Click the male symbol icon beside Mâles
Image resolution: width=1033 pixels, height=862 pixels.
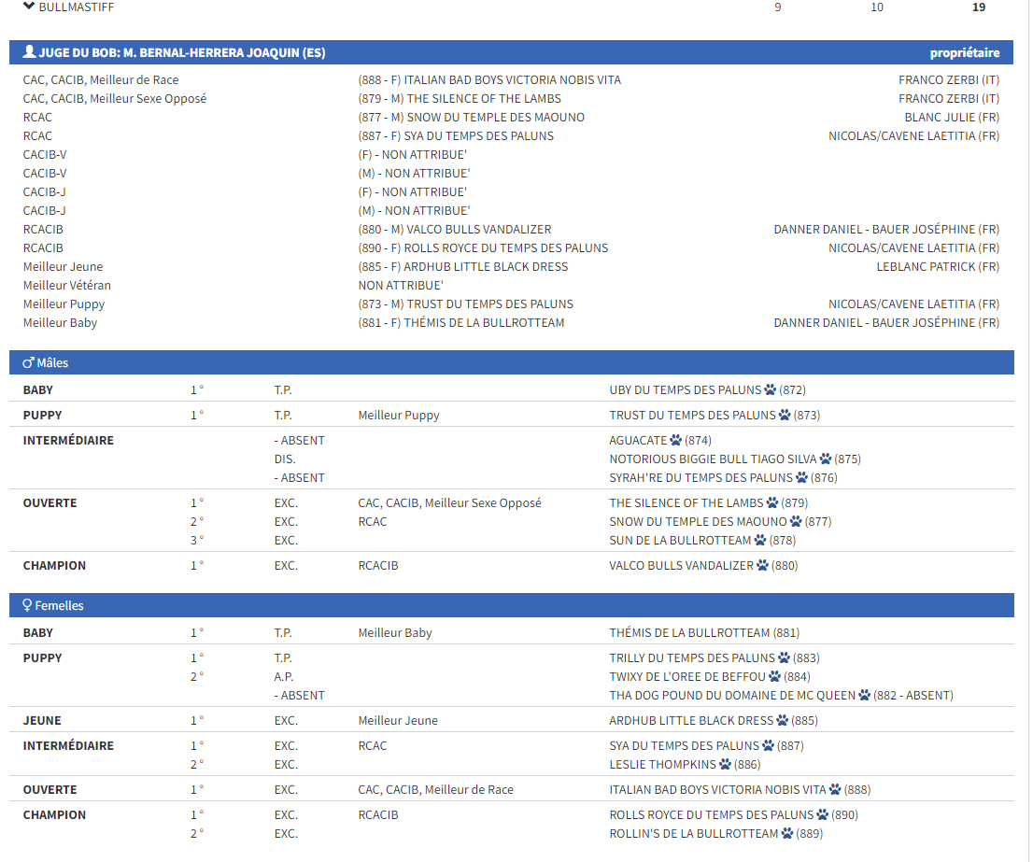28,363
